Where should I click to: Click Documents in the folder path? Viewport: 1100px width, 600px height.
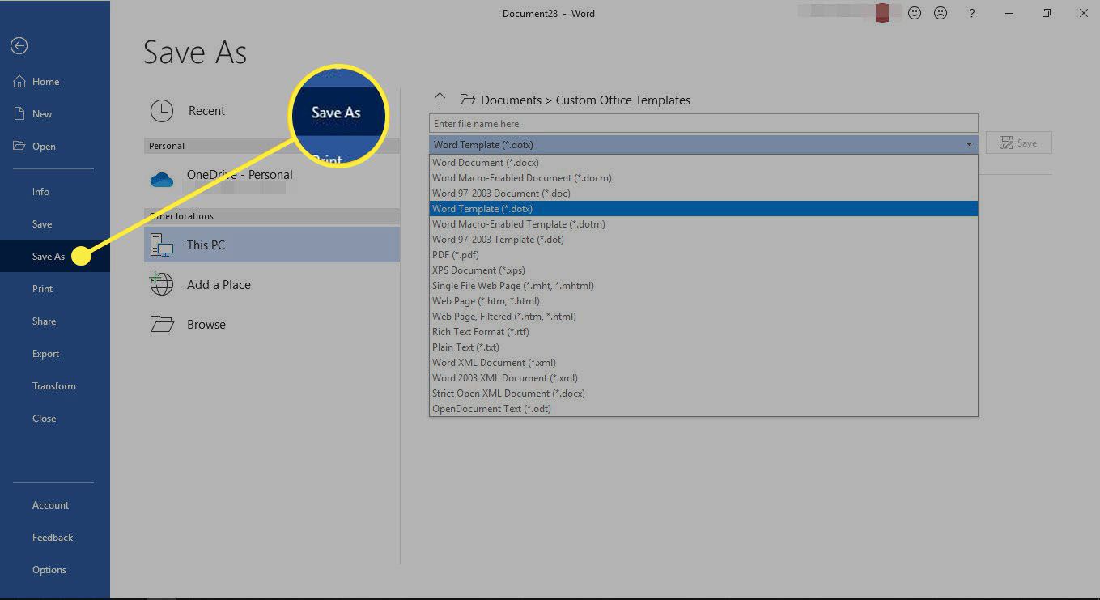click(511, 100)
